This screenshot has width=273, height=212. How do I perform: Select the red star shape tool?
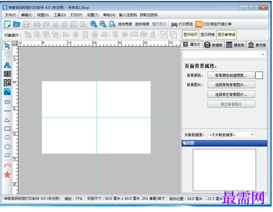point(7,175)
